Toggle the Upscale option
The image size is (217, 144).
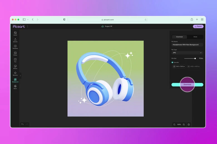(172, 62)
